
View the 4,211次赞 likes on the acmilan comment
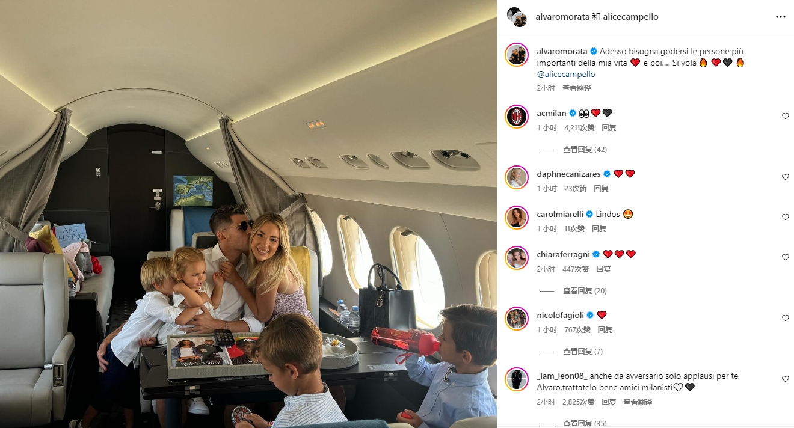(579, 128)
